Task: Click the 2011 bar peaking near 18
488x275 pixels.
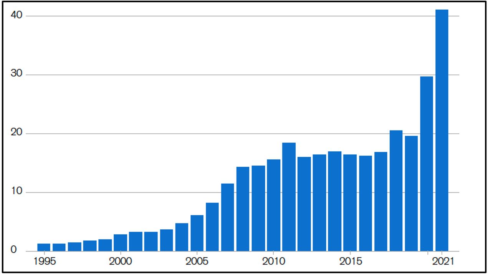Action: (x=289, y=197)
